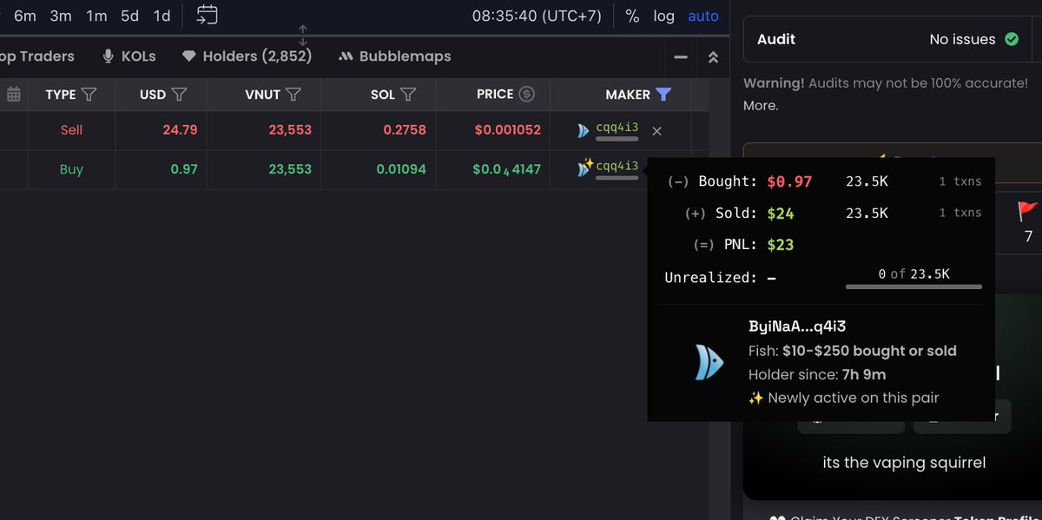Click 23,553 amount in Sell row
Viewport: 1042px width, 520px height.
tap(290, 130)
